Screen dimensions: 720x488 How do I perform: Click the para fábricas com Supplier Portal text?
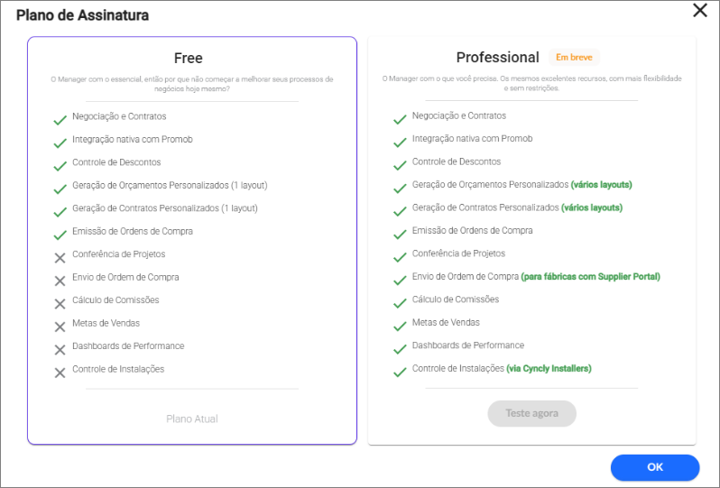tap(590, 276)
